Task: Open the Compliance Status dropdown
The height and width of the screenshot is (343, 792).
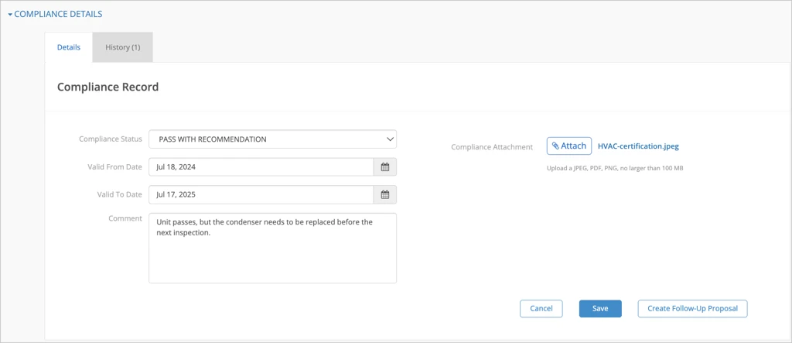Action: [273, 139]
